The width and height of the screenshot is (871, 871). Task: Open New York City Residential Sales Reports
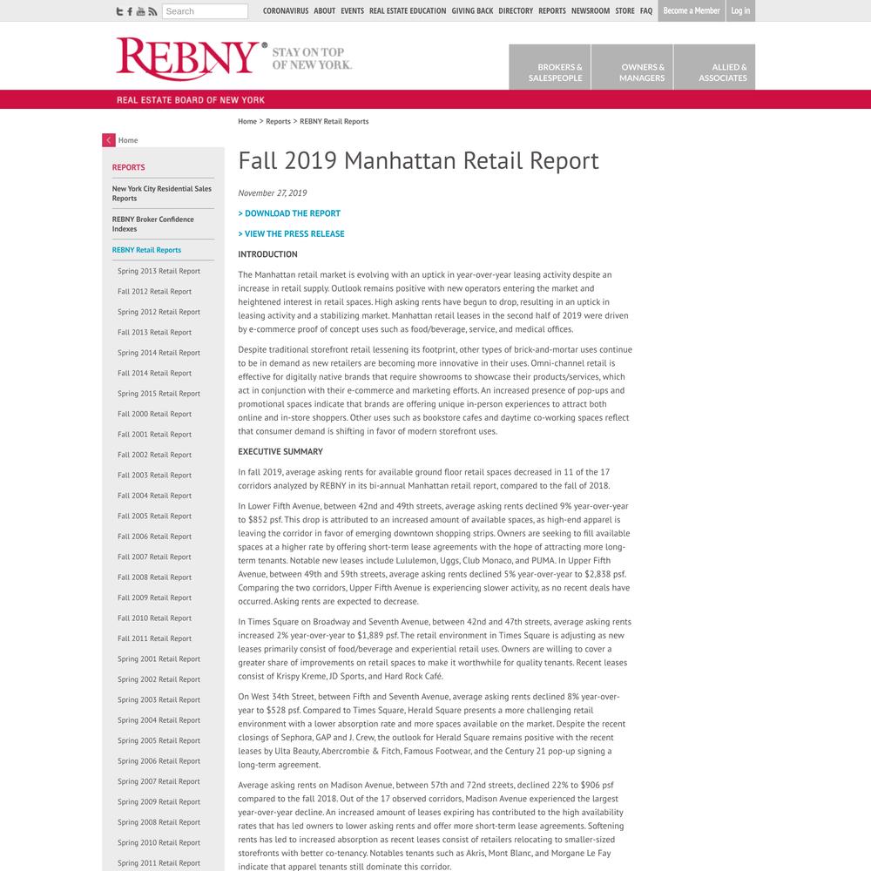[x=162, y=193]
